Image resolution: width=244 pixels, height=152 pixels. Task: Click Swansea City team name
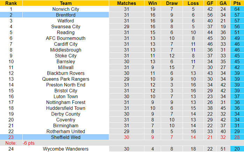point(66,26)
